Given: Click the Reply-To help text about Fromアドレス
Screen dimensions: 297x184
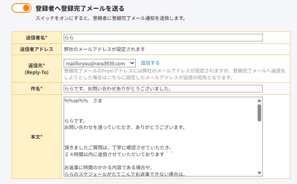Looking at the screenshot, I should [175, 74].
